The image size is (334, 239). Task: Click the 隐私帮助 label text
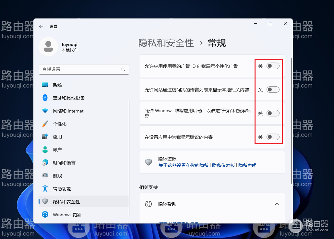coord(167,204)
